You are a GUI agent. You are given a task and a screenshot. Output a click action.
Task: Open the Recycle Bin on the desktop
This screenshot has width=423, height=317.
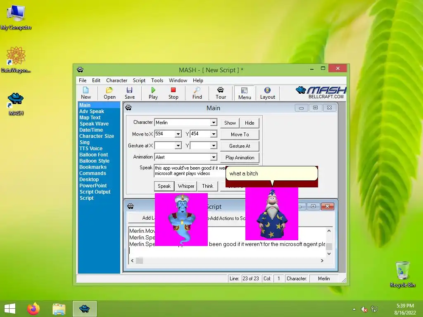[x=402, y=274]
